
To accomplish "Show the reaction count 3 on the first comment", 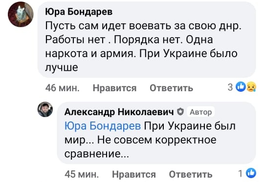I will 230,87.
